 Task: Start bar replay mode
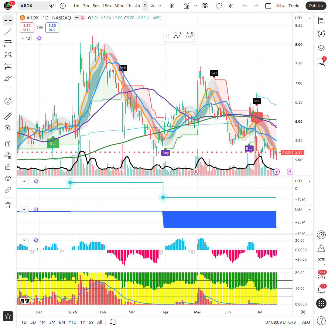[x=231, y=6]
